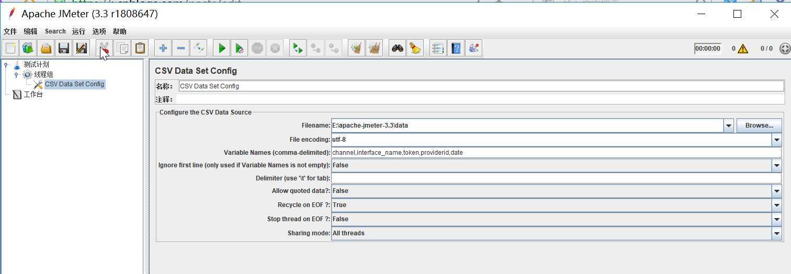This screenshot has height=274, width=791.
Task: Start test without pauses icon
Action: [x=240, y=48]
